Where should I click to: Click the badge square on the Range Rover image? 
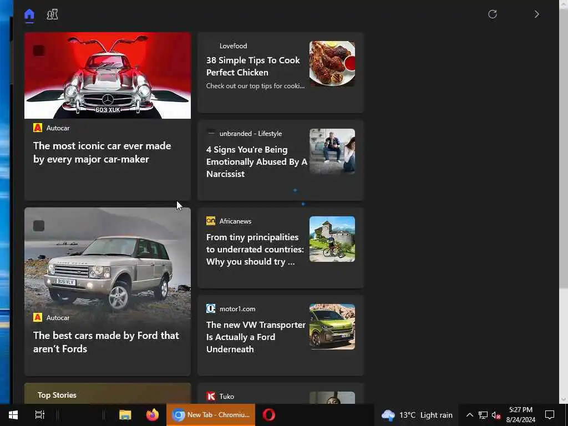(x=39, y=226)
